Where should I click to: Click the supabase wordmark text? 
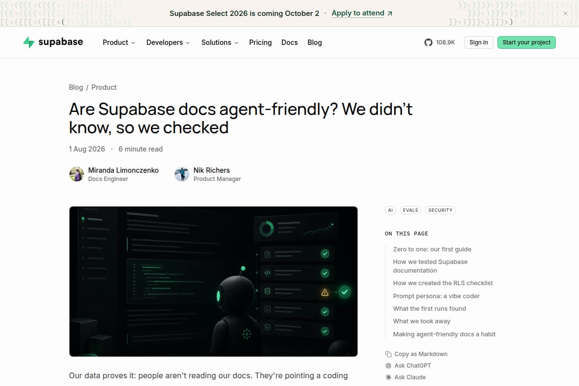[x=61, y=42]
